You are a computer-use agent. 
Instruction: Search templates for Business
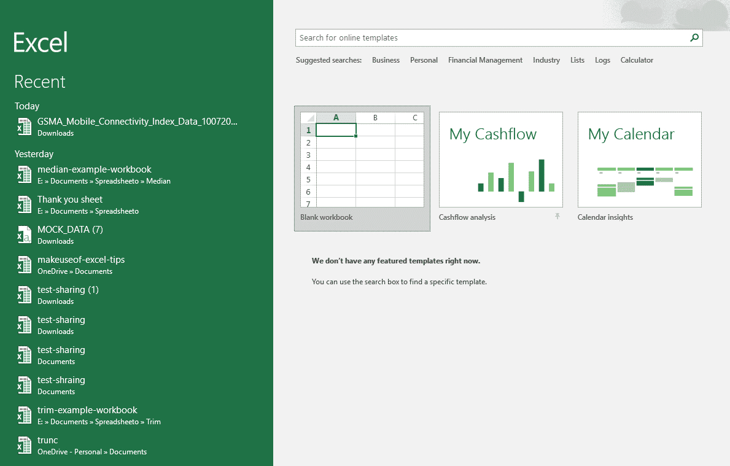[x=386, y=60]
